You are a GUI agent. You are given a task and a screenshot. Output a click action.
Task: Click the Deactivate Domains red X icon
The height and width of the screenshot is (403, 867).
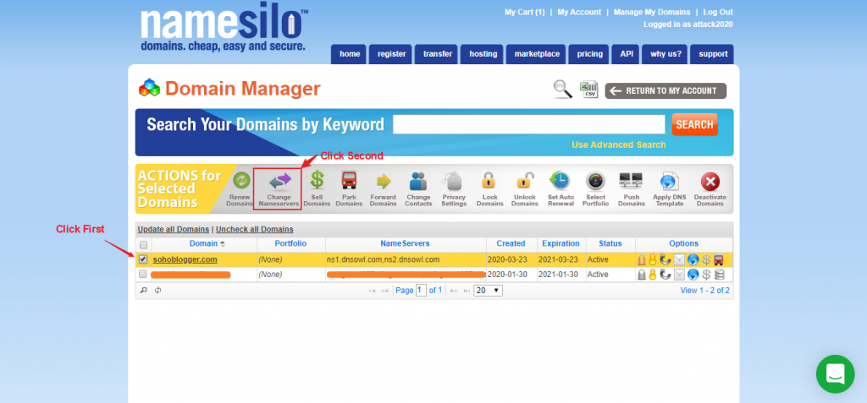click(710, 181)
